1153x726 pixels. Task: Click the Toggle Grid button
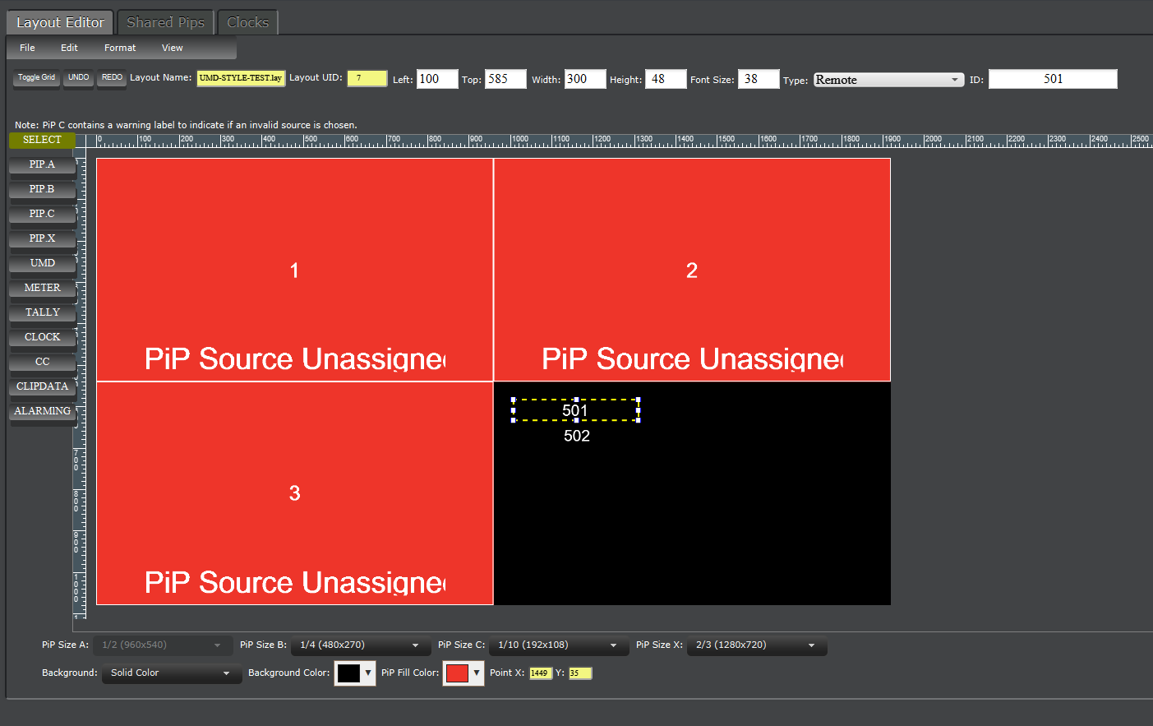36,78
